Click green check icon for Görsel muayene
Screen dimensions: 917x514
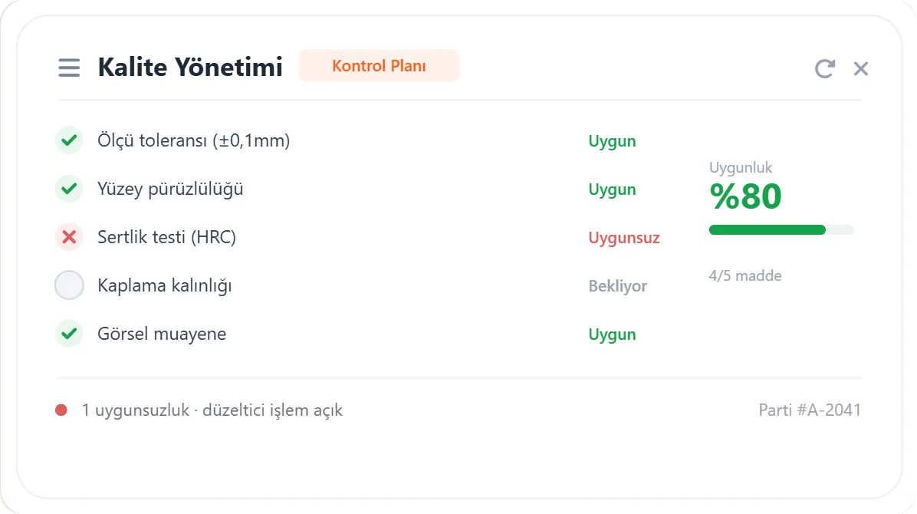(x=69, y=334)
